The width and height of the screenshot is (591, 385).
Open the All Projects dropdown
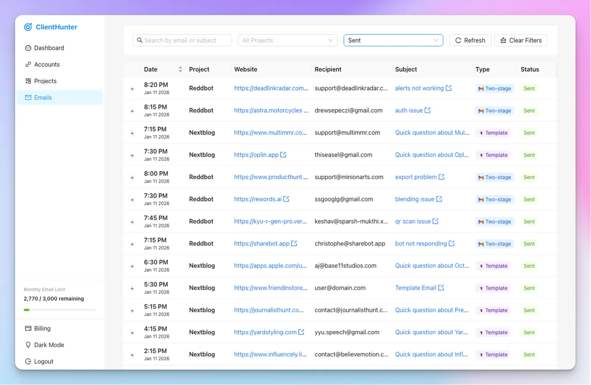288,40
